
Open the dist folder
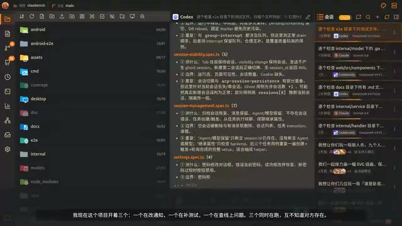click(x=92, y=113)
